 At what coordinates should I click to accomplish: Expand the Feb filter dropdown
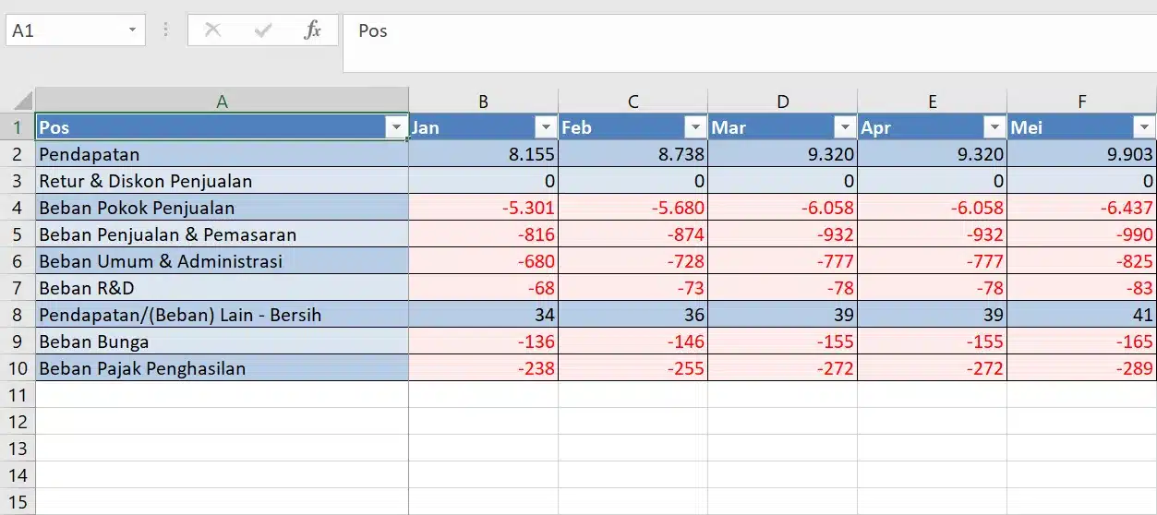(695, 127)
